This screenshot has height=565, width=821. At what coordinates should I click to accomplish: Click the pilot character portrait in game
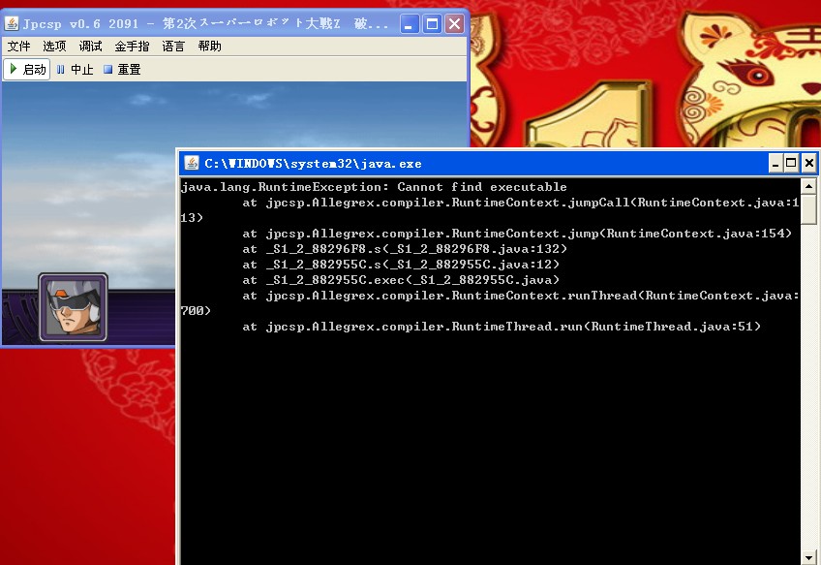(73, 307)
